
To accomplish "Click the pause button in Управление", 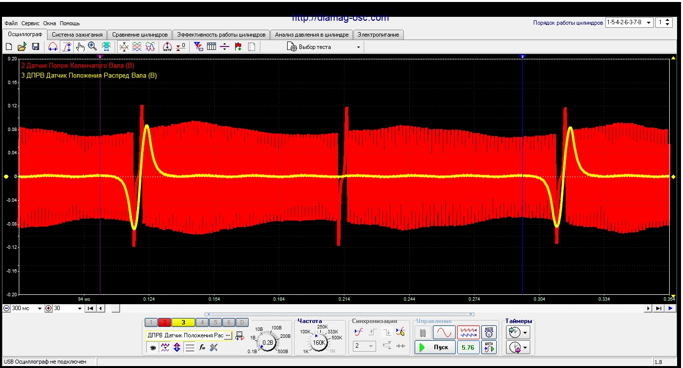I will pos(423,332).
